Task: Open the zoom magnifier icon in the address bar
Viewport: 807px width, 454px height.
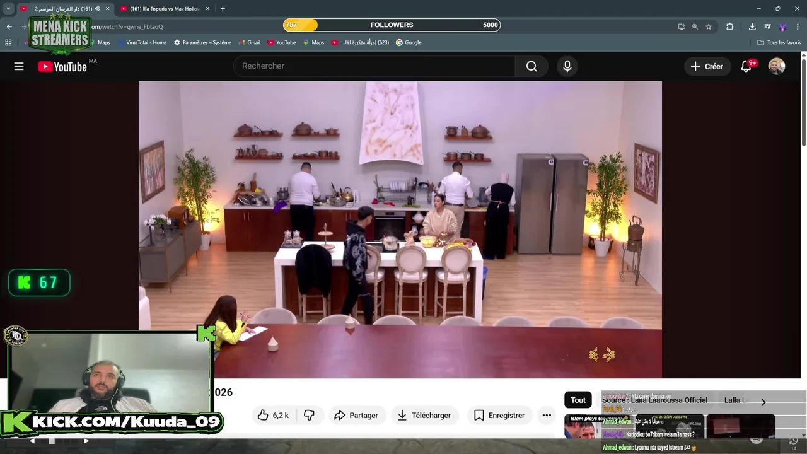Action: pyautogui.click(x=695, y=26)
